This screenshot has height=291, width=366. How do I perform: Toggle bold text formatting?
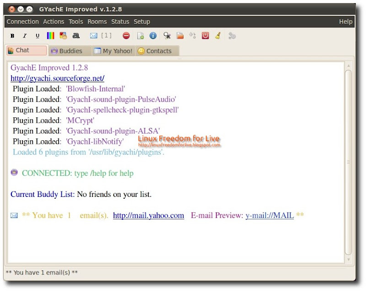pos(12,36)
